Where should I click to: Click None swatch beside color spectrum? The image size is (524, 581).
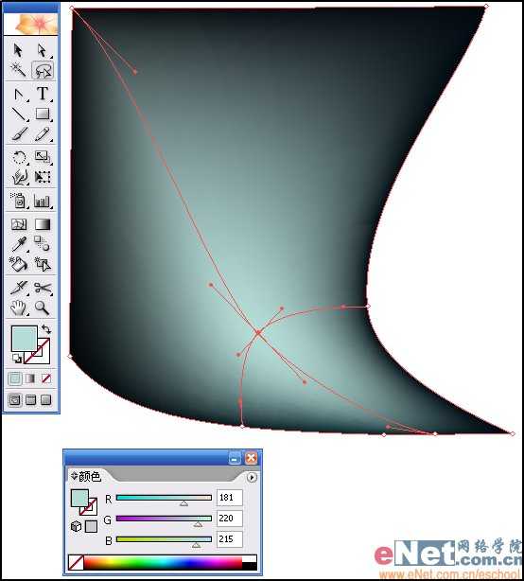pyautogui.click(x=77, y=562)
